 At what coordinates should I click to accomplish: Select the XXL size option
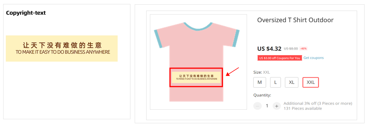(x=311, y=82)
